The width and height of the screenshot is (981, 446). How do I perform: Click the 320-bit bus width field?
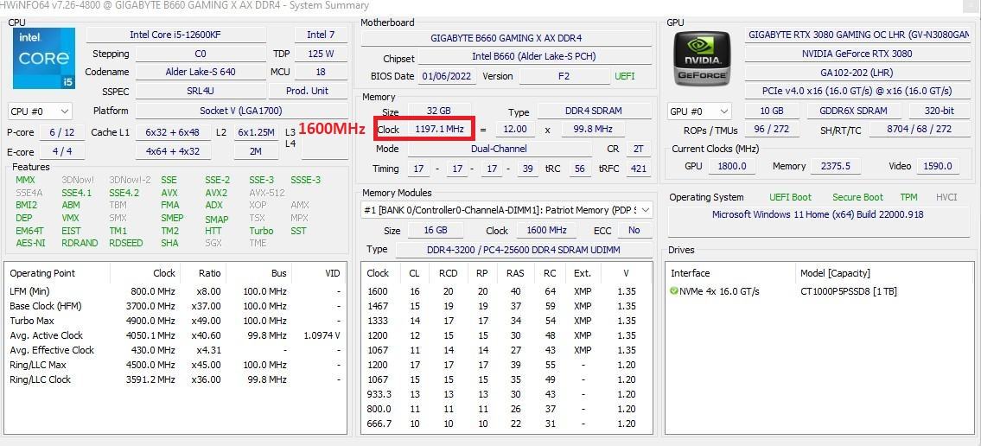[940, 111]
